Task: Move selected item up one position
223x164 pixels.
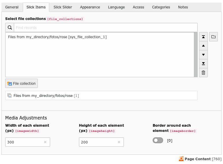Action: tap(203, 46)
